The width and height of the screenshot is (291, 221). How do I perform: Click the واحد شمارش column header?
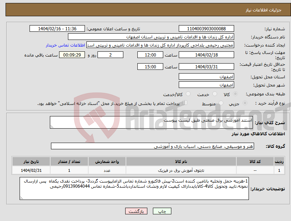click(x=107, y=161)
